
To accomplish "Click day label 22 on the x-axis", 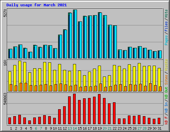I will pos(115,128).
